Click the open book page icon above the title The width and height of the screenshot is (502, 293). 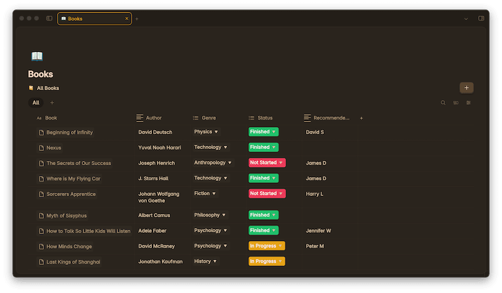point(37,56)
